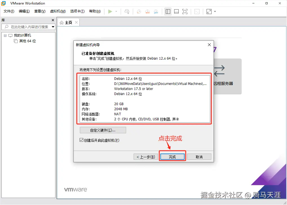Open Snapshot Manager wrench icon

(156, 12)
